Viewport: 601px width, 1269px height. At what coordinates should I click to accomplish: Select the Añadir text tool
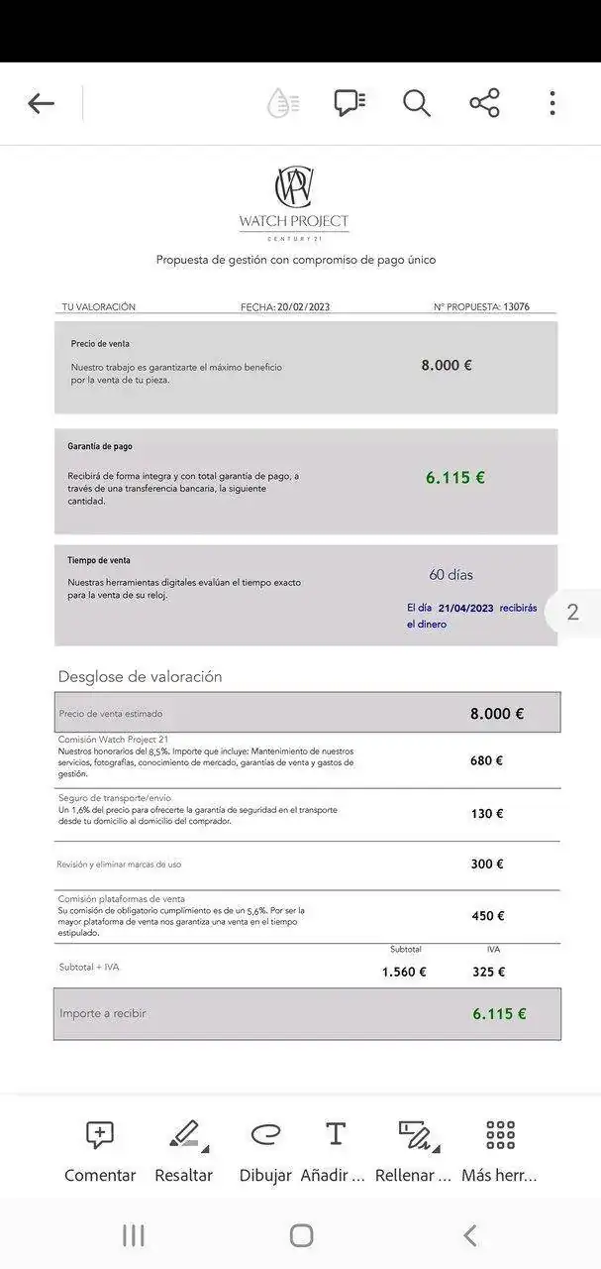pos(336,1151)
